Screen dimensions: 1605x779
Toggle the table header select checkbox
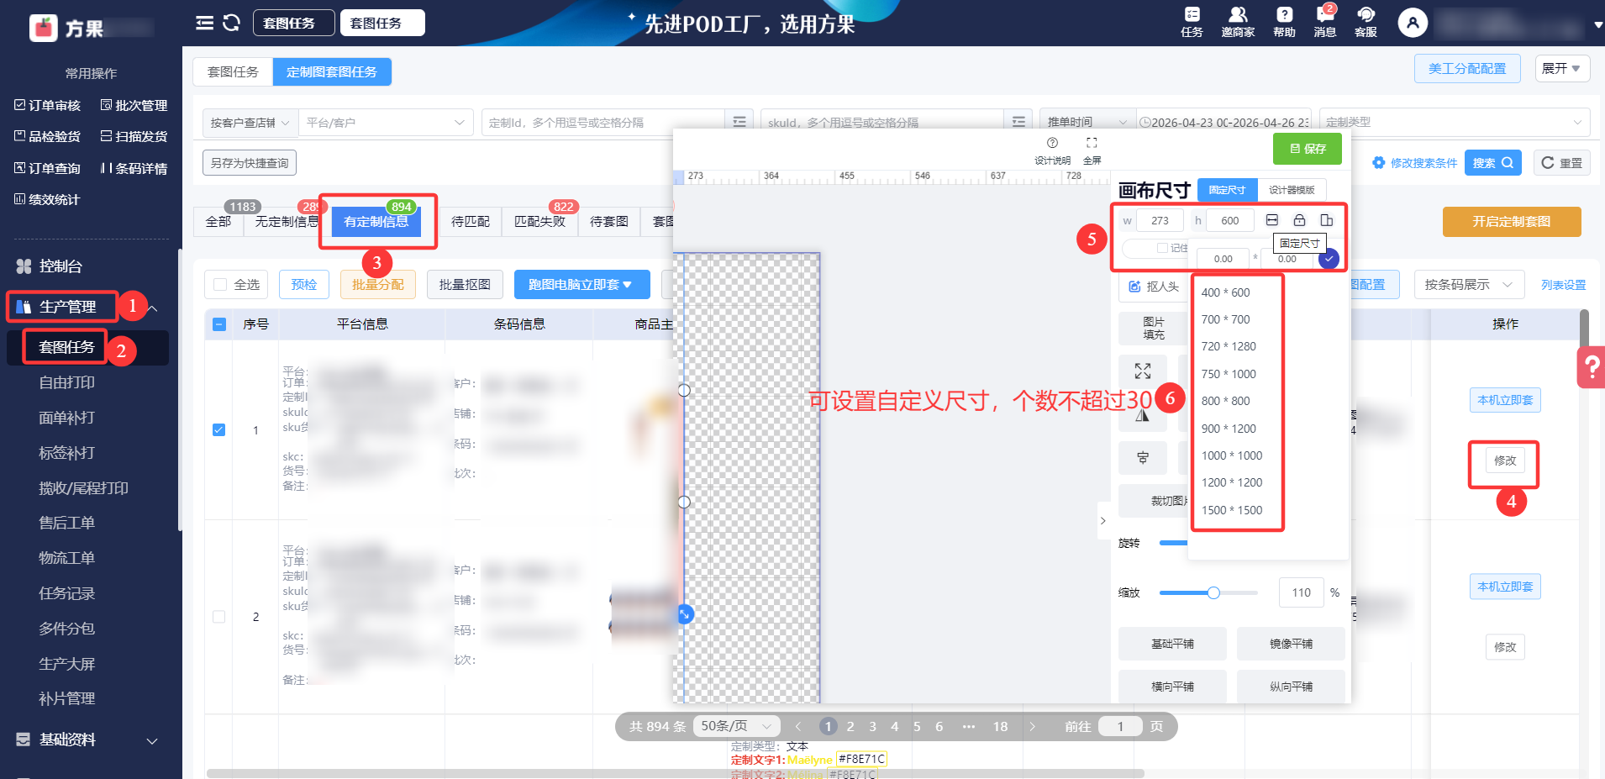tap(219, 324)
